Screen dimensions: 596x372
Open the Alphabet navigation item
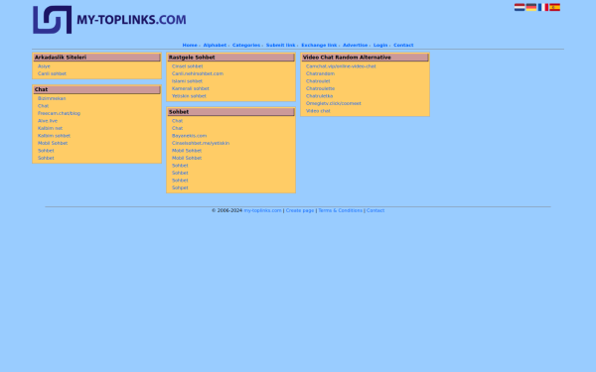[215, 46]
